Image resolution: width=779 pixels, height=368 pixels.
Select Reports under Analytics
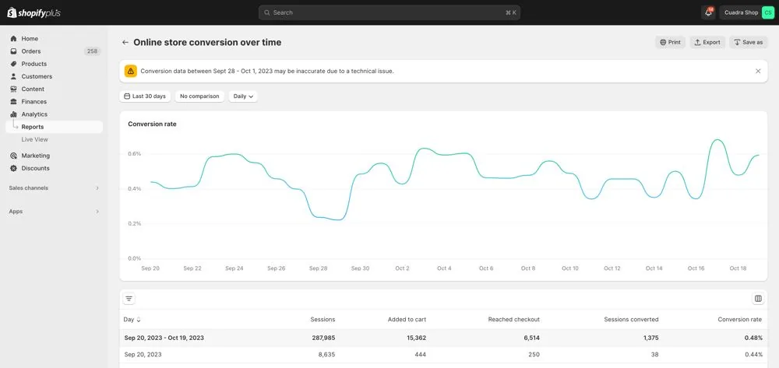pos(55,127)
